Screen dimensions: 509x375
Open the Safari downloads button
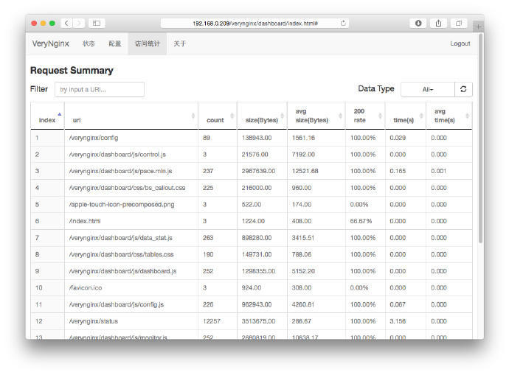point(418,24)
